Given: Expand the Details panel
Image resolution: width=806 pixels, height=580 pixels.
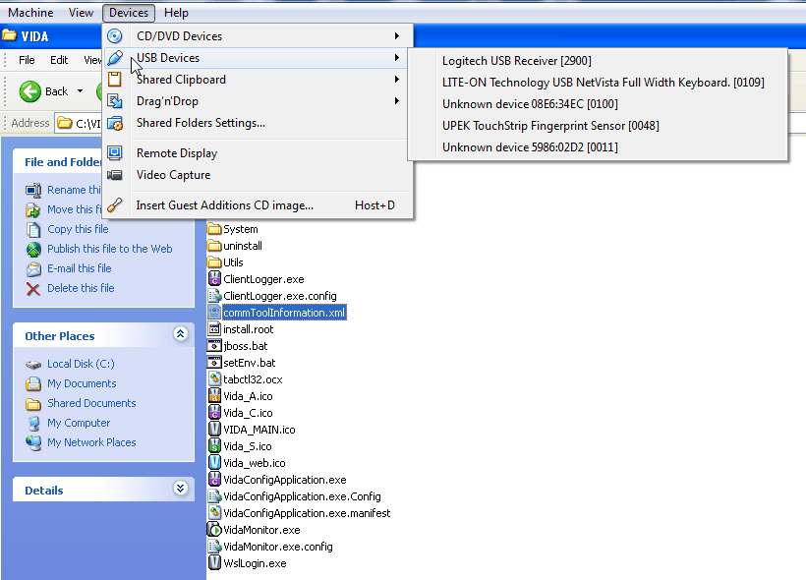Looking at the screenshot, I should (x=181, y=489).
